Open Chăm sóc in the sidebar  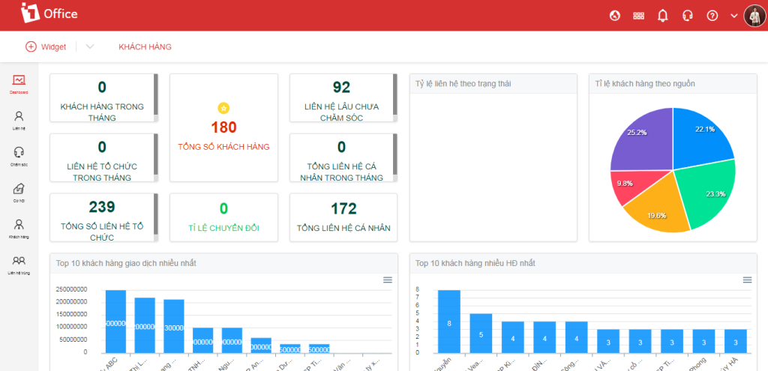[19, 157]
